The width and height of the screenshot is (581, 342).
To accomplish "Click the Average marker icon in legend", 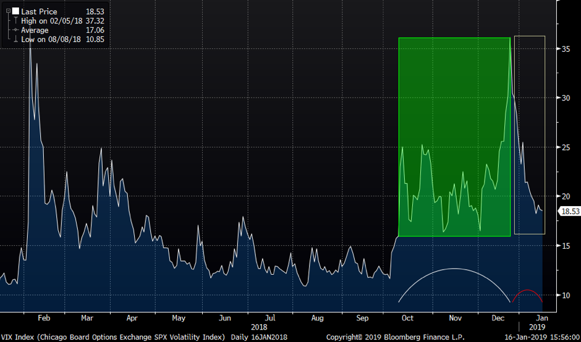I will point(15,30).
